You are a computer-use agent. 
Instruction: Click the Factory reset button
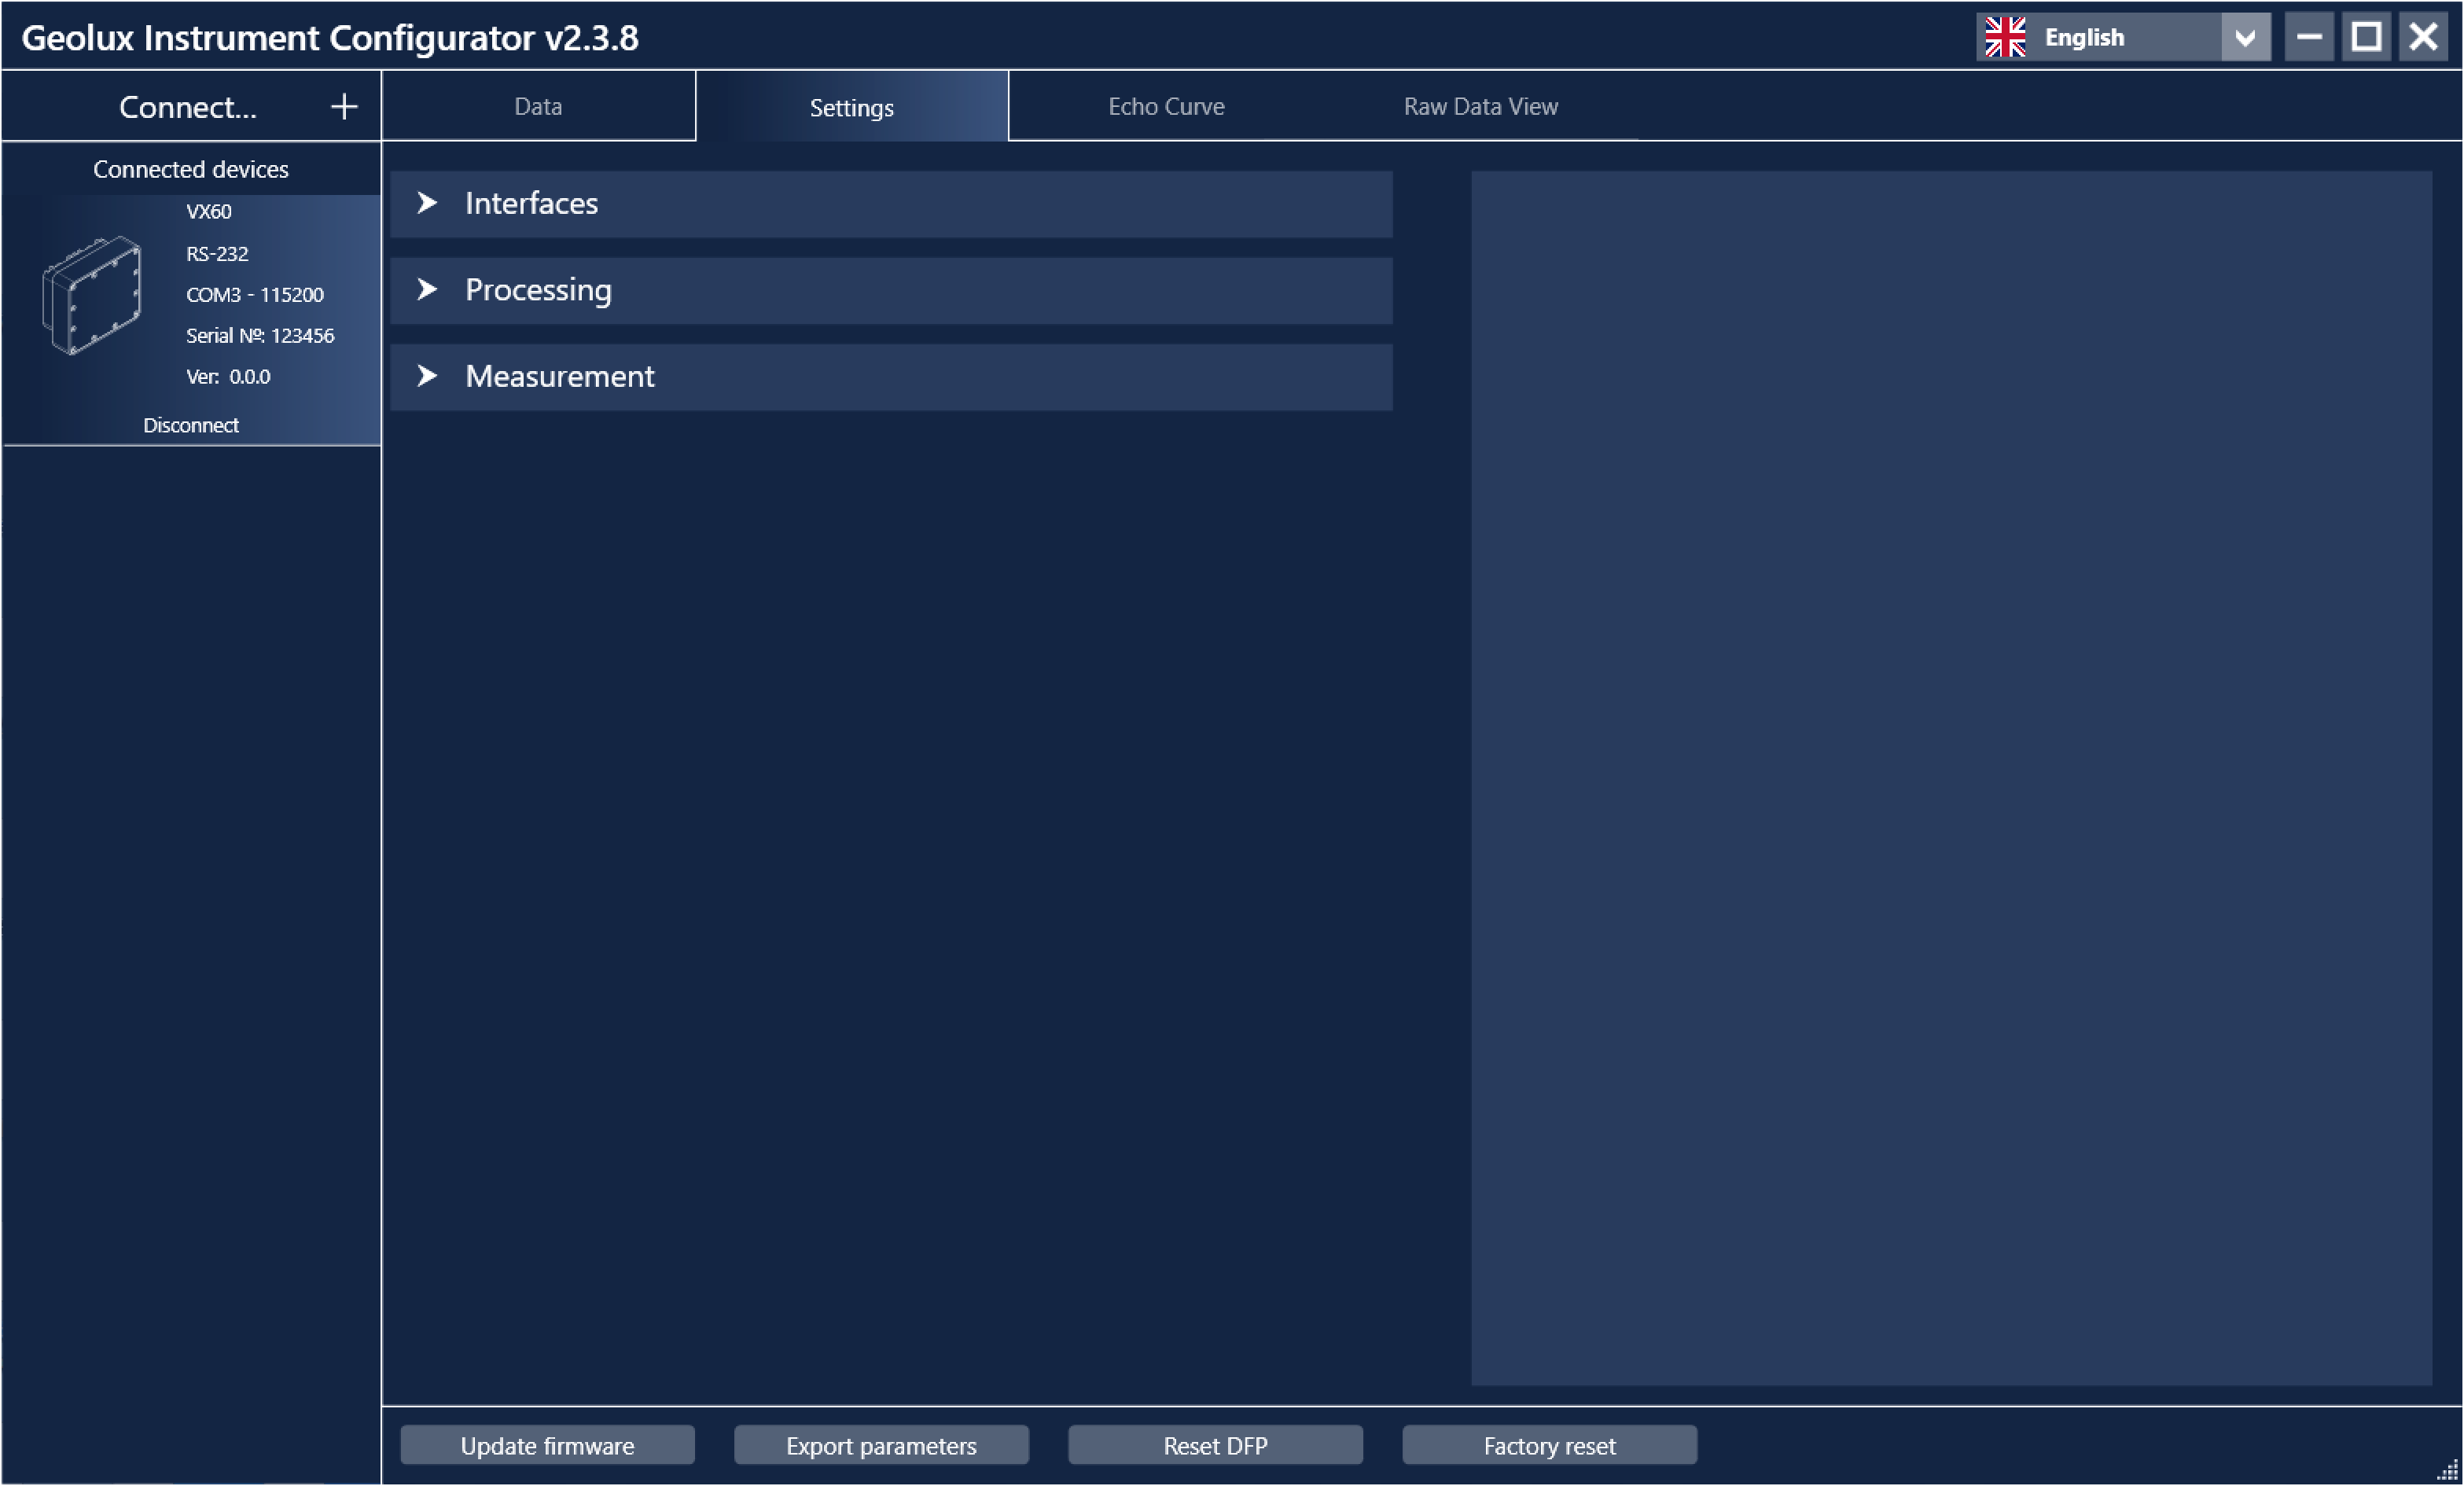point(1548,1445)
